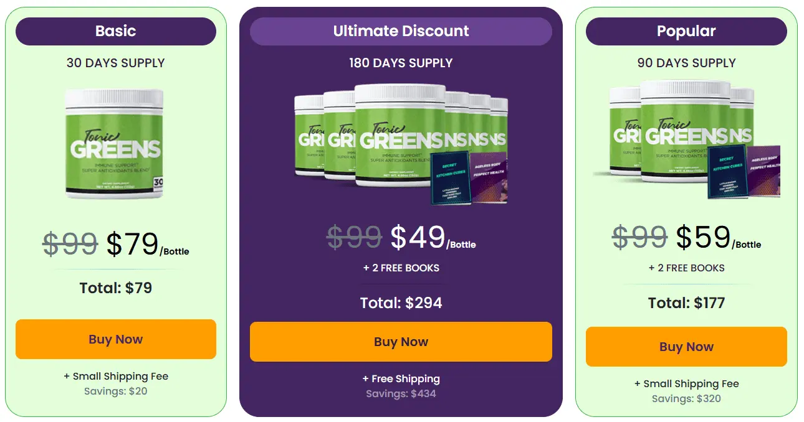Click the Savings: $434 text

402,393
